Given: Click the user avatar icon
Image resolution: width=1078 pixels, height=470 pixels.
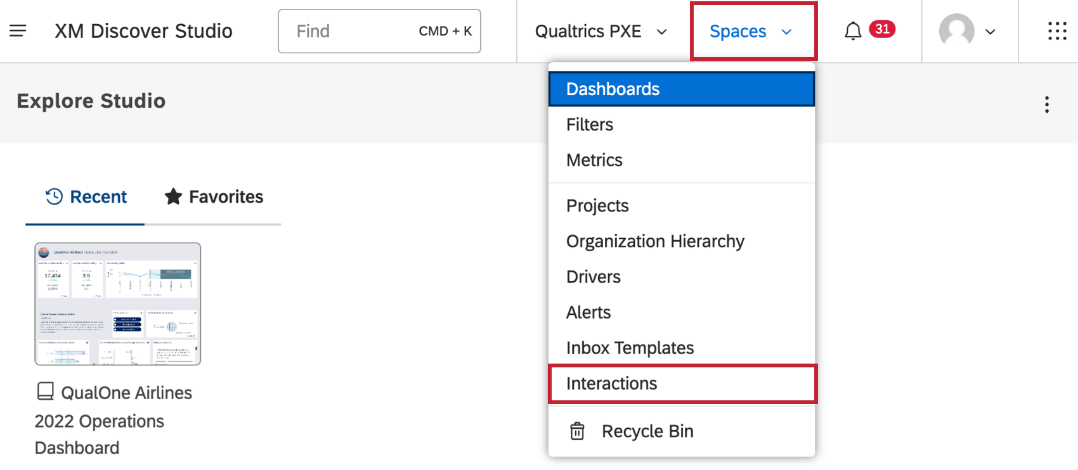Looking at the screenshot, I should pyautogui.click(x=956, y=30).
